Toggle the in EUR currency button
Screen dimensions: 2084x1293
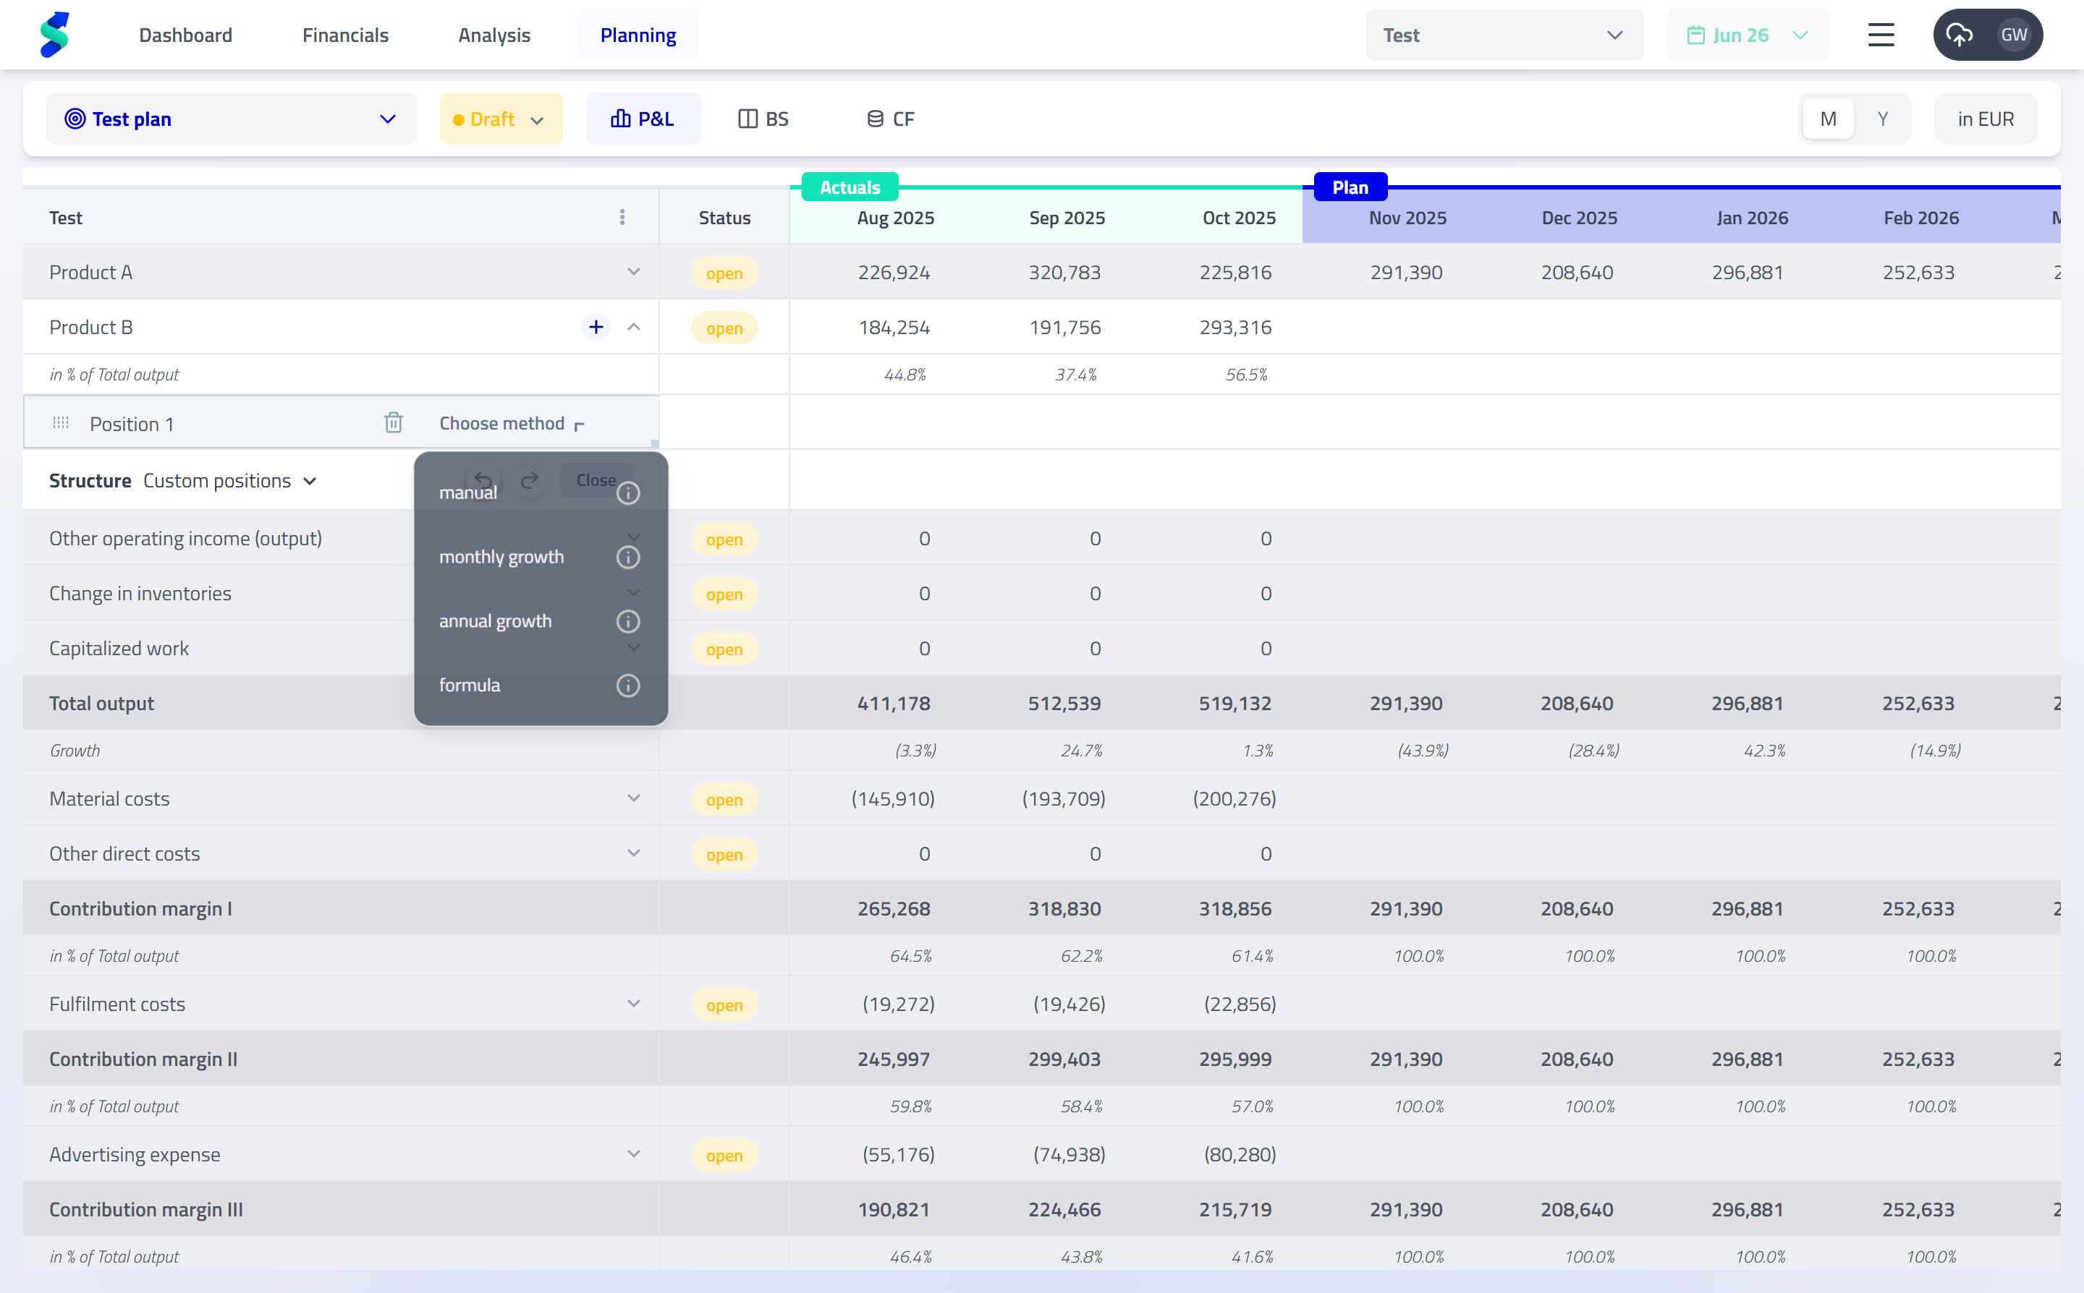(1985, 119)
